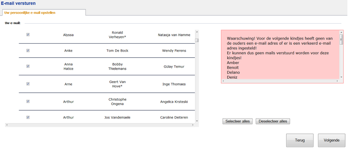Toggle the Anna Hatice row checkbox

[28, 66]
